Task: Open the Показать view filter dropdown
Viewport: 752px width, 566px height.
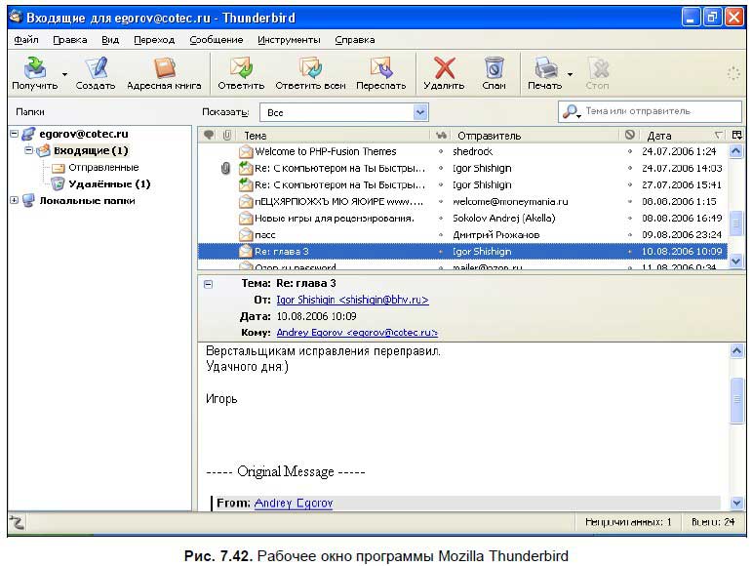Action: pyautogui.click(x=419, y=112)
